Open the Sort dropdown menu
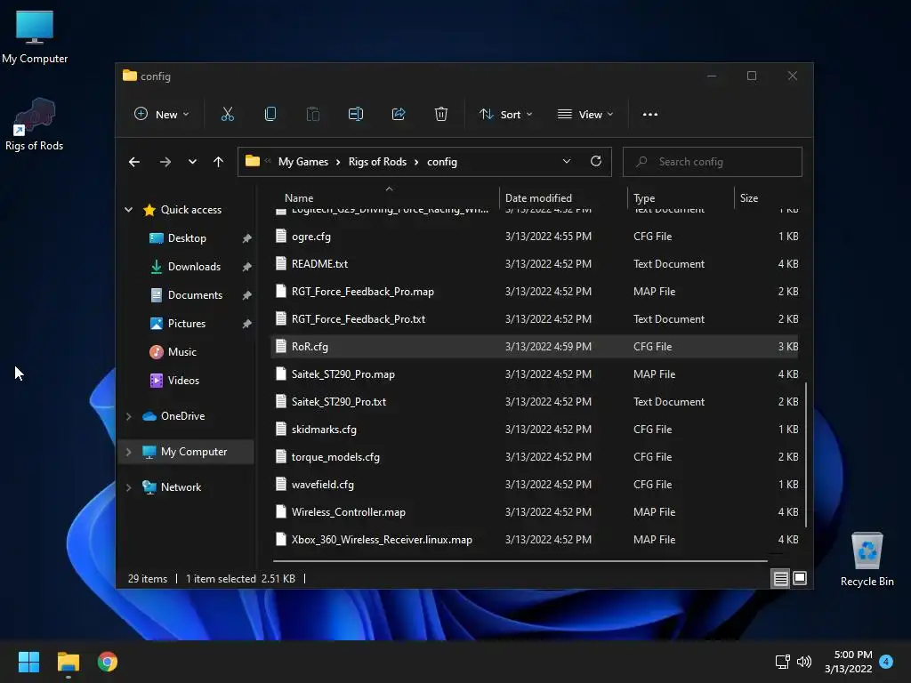The width and height of the screenshot is (911, 683). coord(505,115)
